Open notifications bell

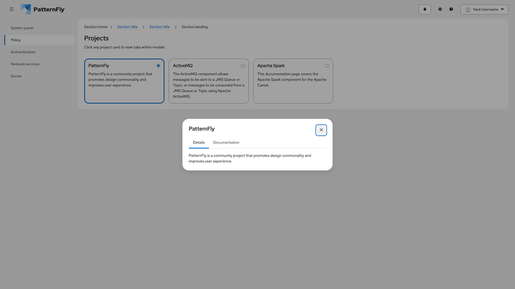click(x=425, y=9)
